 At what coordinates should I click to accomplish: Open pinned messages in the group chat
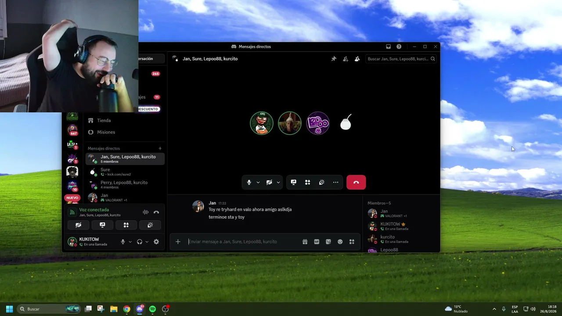(334, 59)
